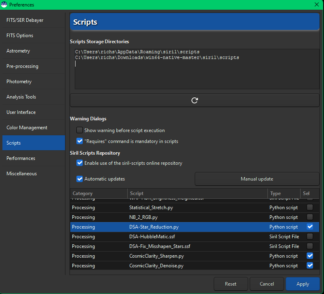Click the Siril app icon in title bar
The image size is (324, 294).
4,4
